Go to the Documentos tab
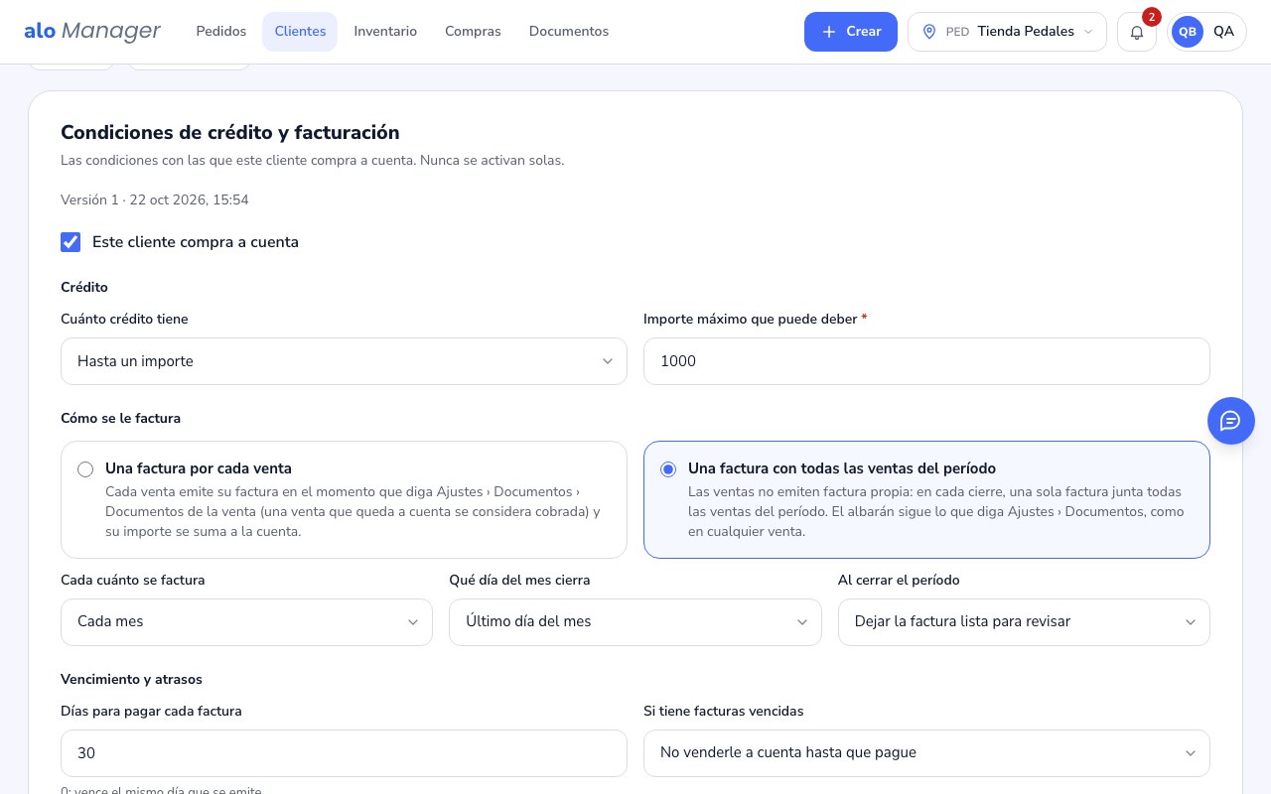 coord(569,32)
